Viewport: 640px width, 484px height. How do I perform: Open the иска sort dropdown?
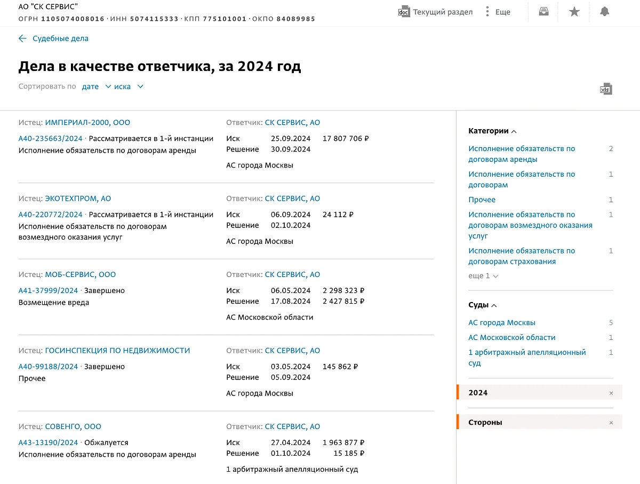click(125, 86)
